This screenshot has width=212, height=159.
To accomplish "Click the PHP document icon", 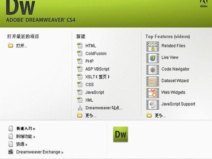I will (80, 61).
